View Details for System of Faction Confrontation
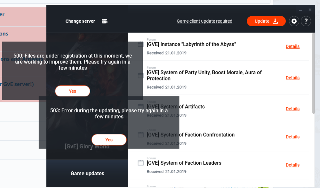Screen dimensions: 320x188 [x=292, y=137]
